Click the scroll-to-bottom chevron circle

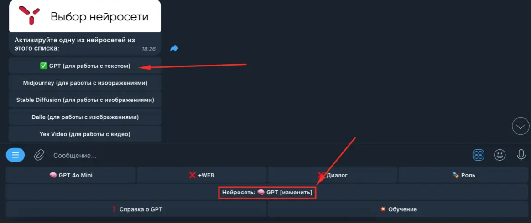click(521, 127)
